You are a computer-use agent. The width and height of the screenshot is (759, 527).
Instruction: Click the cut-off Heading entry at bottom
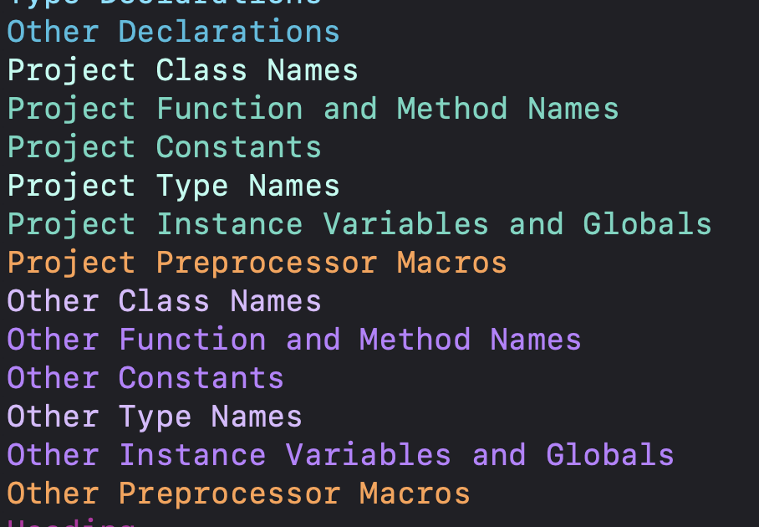(x=71, y=523)
